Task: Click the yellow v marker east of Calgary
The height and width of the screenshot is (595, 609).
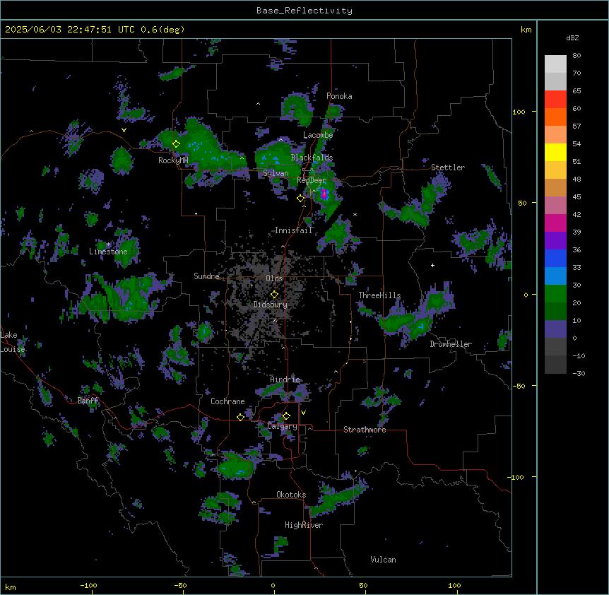Action: pos(303,413)
